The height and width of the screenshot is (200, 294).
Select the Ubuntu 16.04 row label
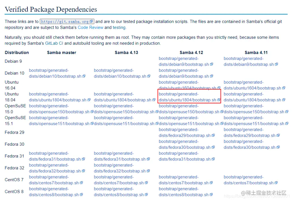click(12, 85)
